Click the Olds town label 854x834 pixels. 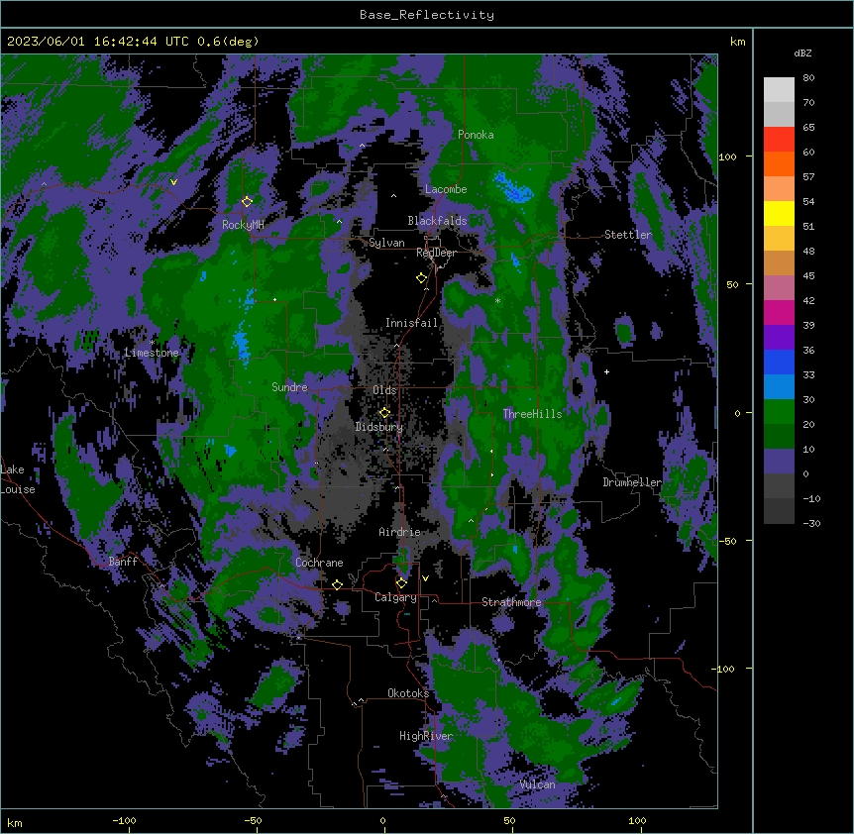tap(384, 390)
